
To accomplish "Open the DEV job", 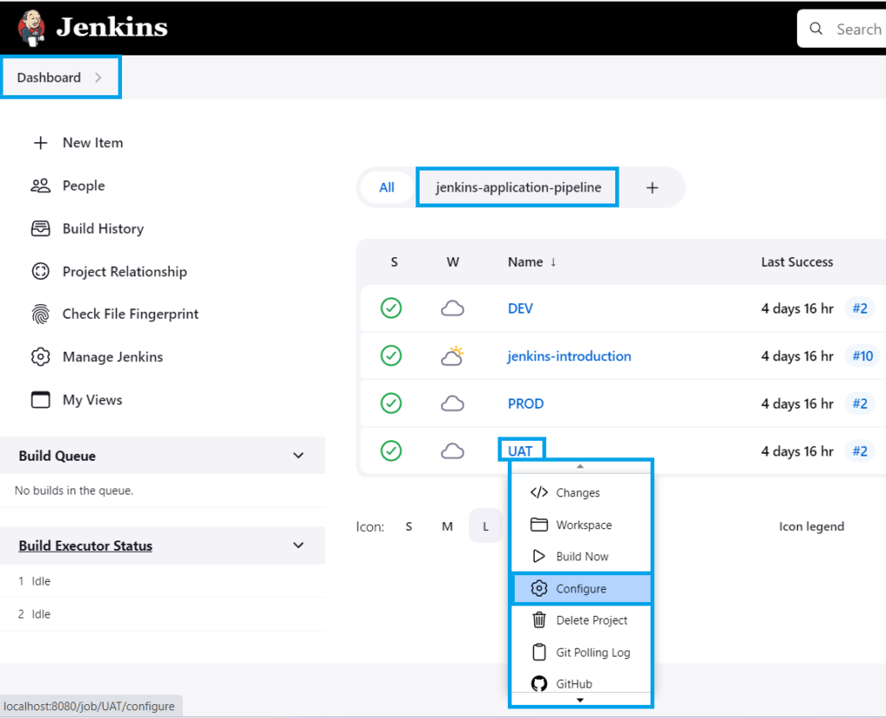I will pos(522,308).
